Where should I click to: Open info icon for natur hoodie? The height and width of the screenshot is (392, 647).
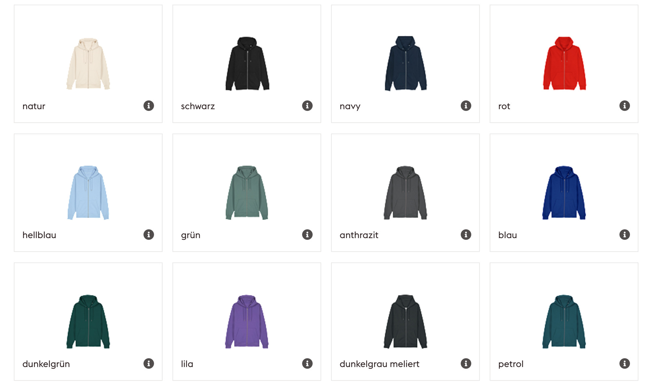(x=148, y=106)
